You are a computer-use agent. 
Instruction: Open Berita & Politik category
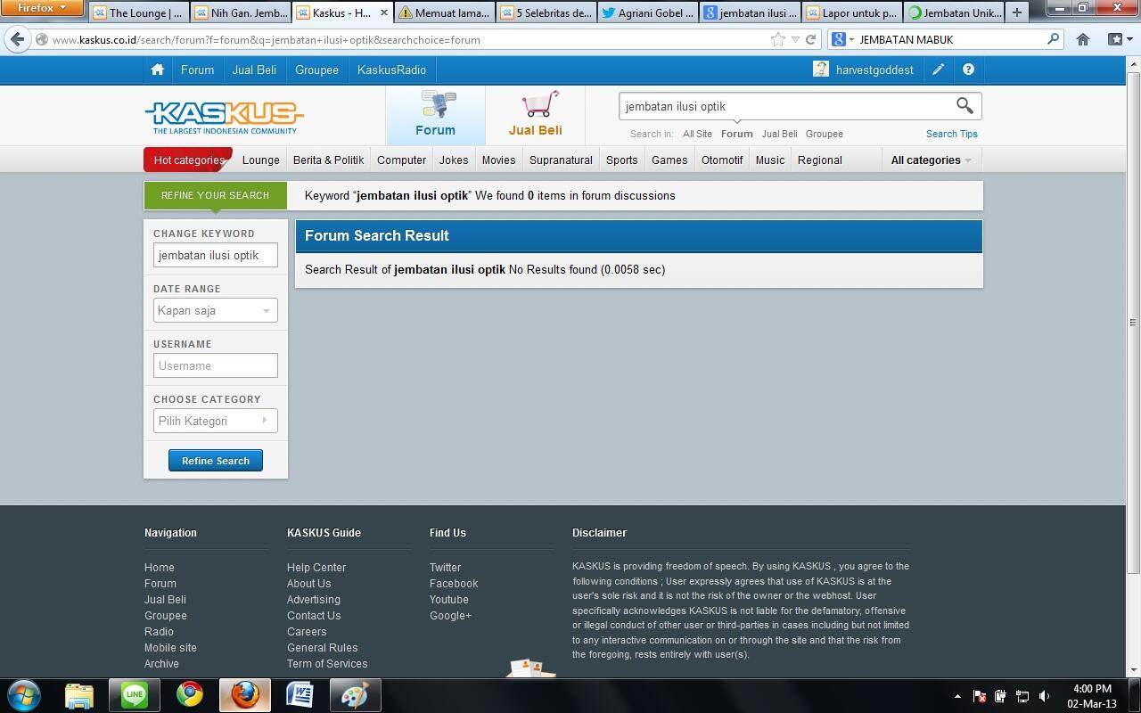(x=328, y=160)
